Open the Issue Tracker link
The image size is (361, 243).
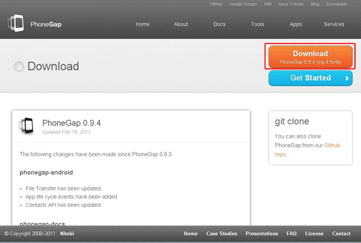pyautogui.click(x=291, y=4)
